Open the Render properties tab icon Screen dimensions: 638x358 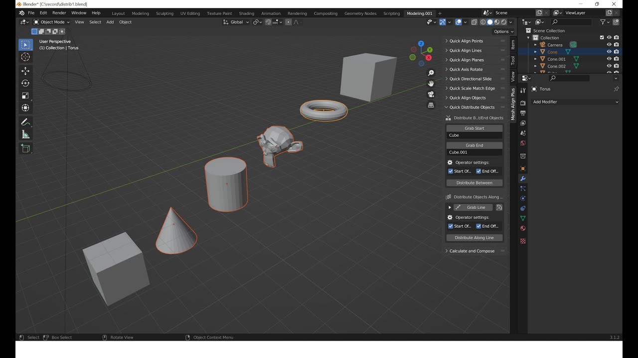coord(523,103)
